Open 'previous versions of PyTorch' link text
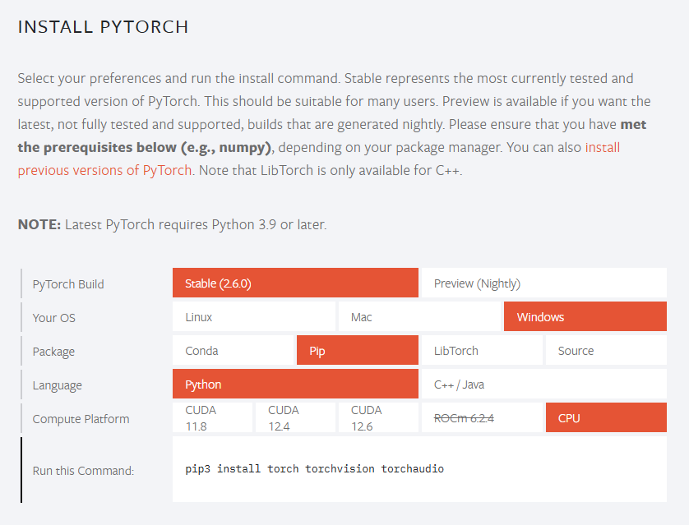 pyautogui.click(x=105, y=170)
